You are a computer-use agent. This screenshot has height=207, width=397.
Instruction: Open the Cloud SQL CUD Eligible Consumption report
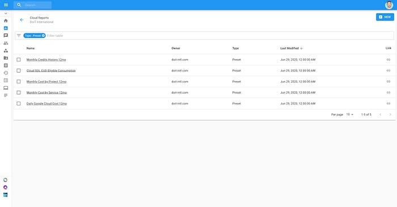(51, 70)
